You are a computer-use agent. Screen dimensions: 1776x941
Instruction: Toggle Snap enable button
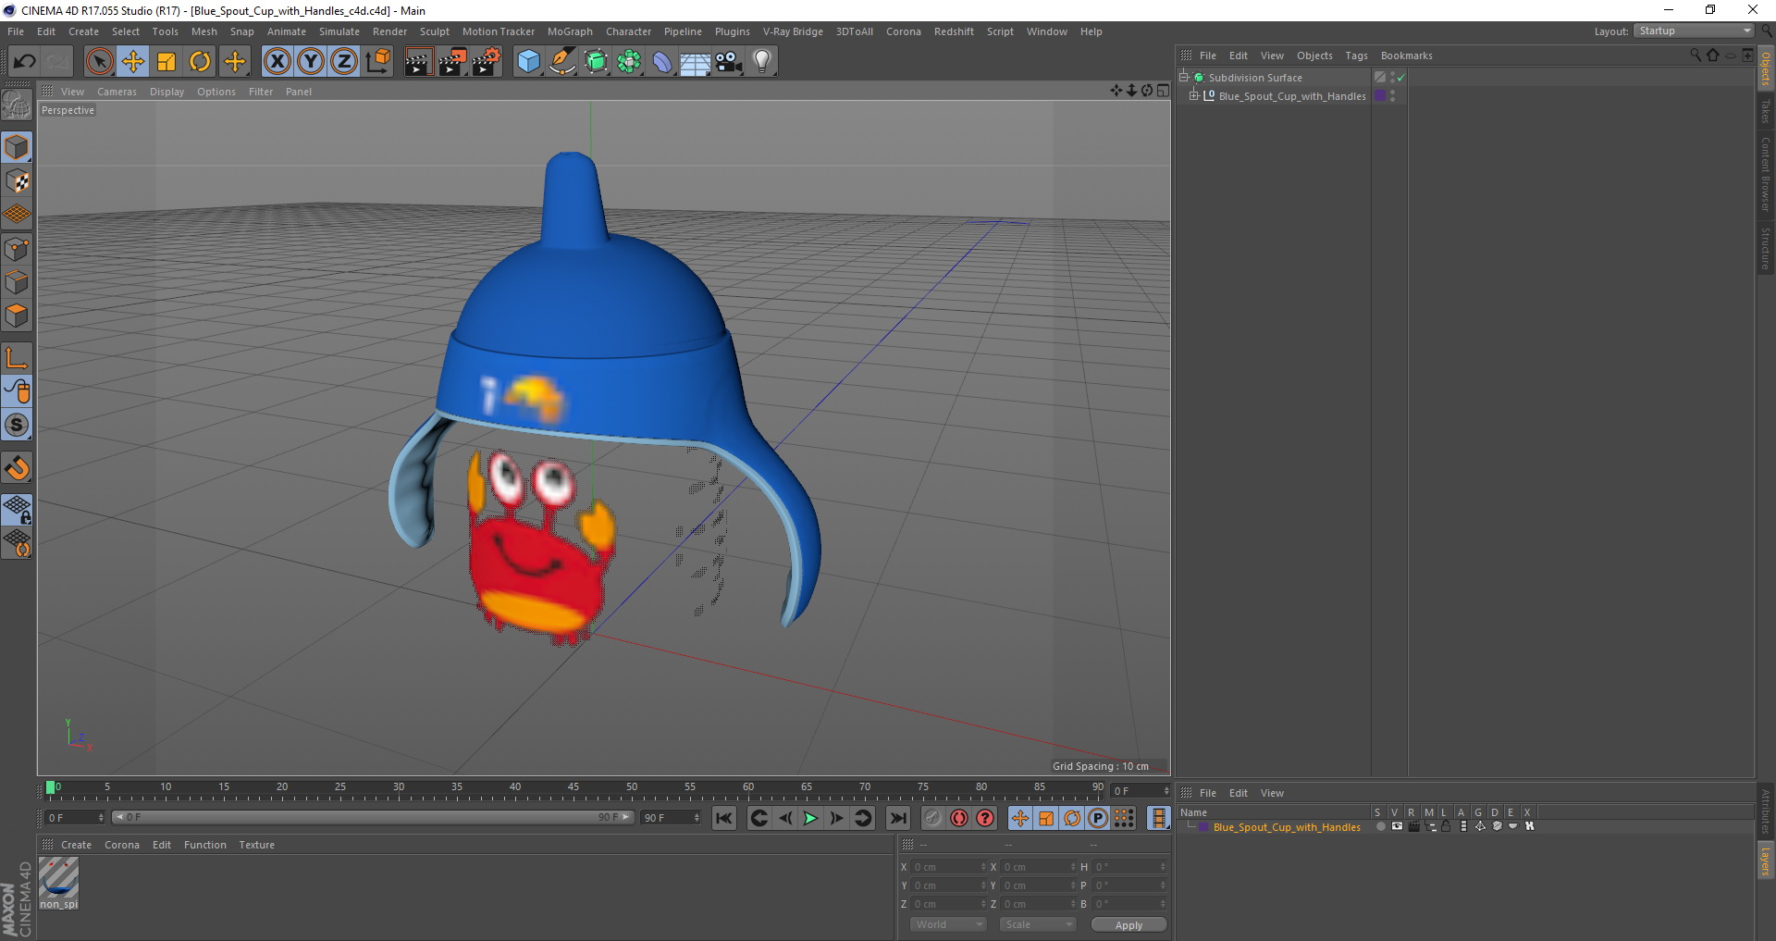click(x=18, y=426)
